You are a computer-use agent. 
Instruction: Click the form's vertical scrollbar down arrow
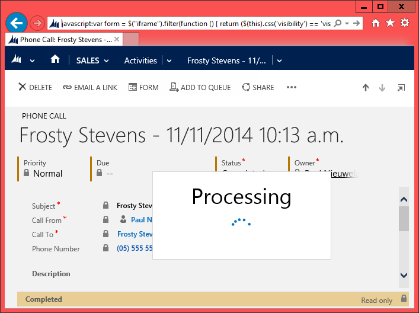pos(404,275)
